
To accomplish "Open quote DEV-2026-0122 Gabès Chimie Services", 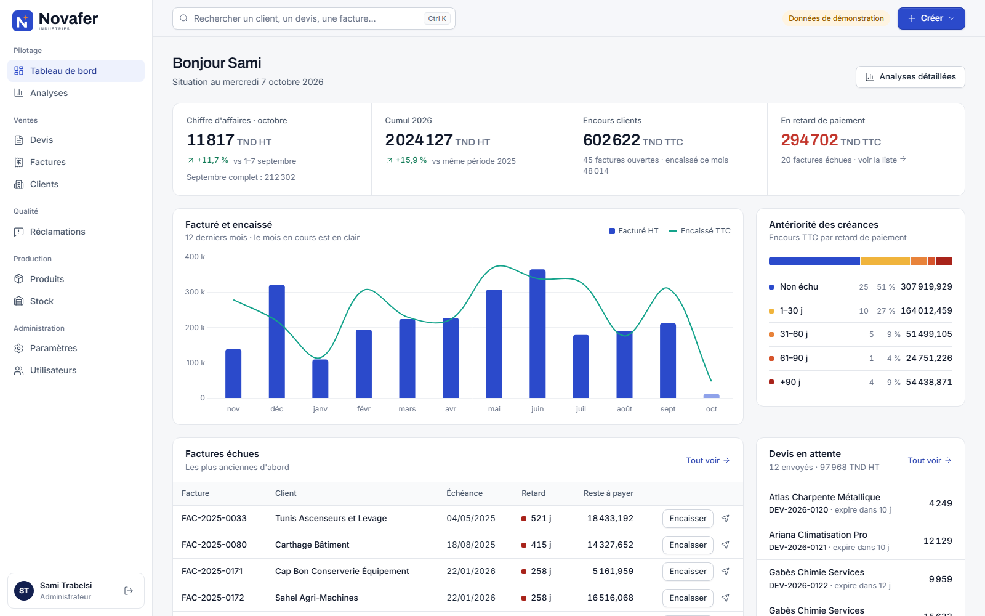I will pos(861,578).
